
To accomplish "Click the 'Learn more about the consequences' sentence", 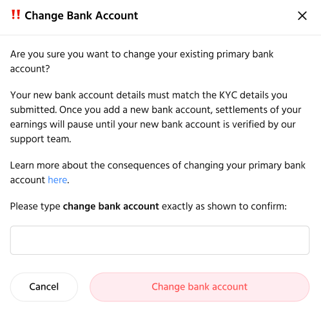I will (158, 172).
